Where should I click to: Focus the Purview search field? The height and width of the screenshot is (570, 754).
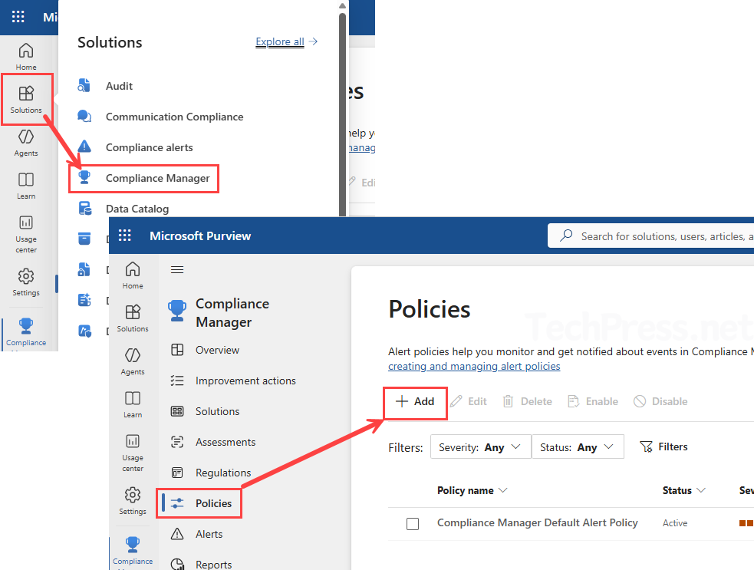(650, 236)
